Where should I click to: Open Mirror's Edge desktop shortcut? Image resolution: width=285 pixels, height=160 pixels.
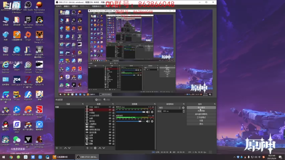pyautogui.click(x=39, y=112)
